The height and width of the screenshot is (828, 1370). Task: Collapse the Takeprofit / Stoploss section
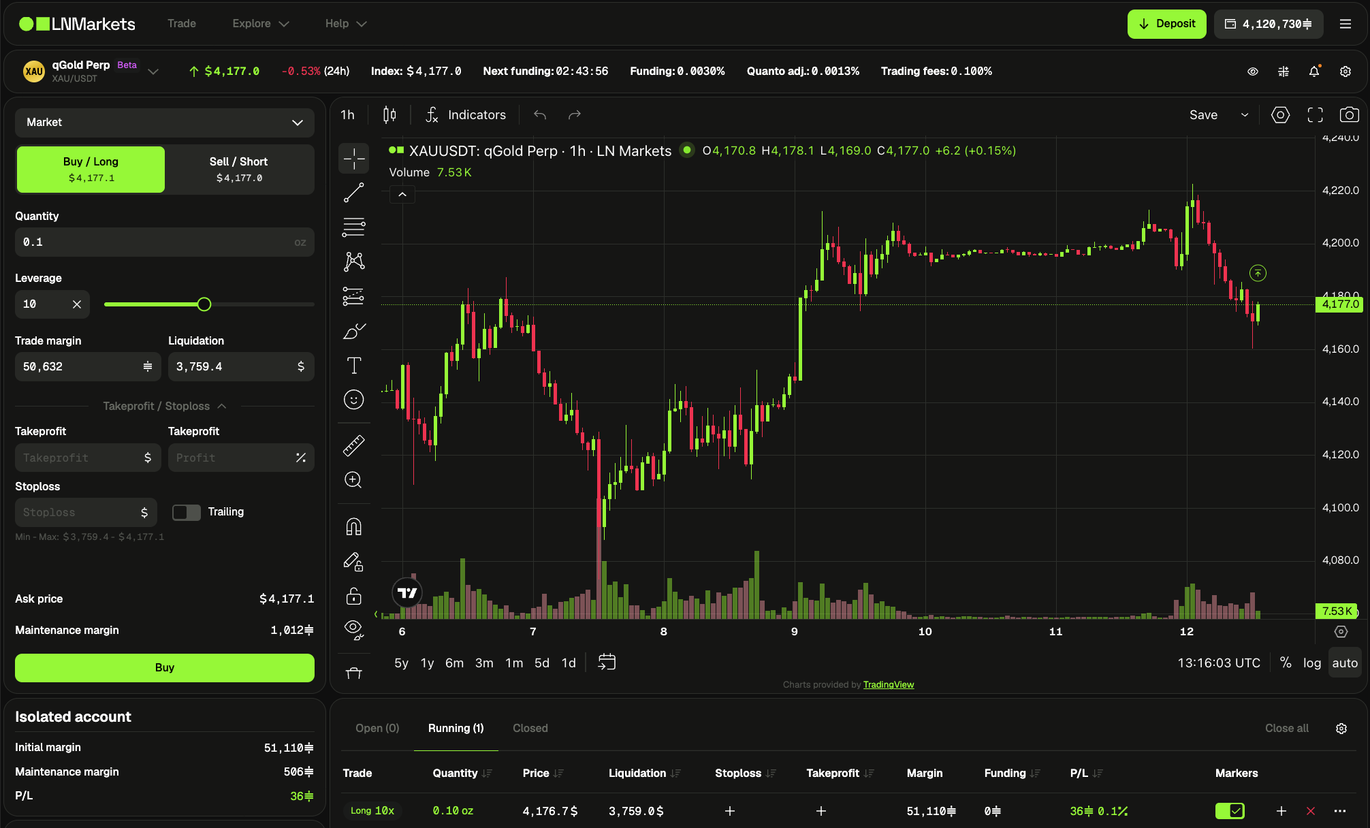[164, 406]
